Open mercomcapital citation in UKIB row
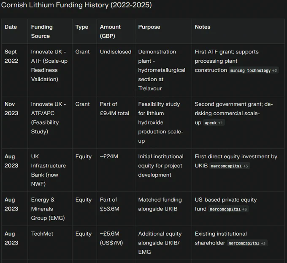The height and width of the screenshot is (263, 287). pos(229,166)
